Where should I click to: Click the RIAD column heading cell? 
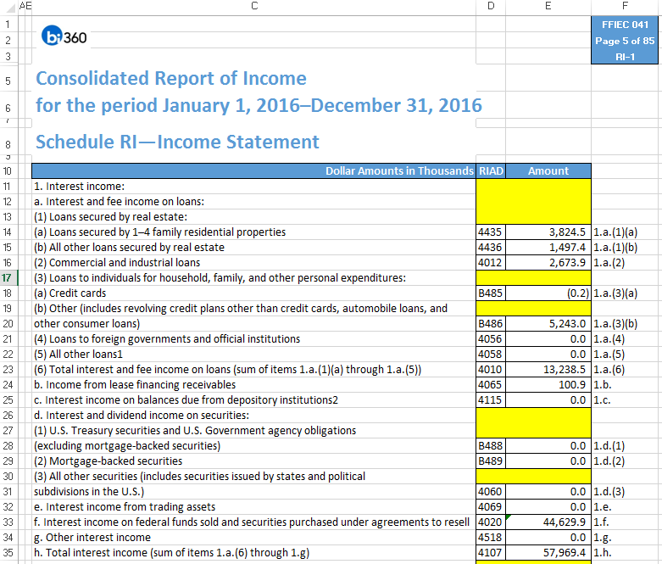point(491,170)
